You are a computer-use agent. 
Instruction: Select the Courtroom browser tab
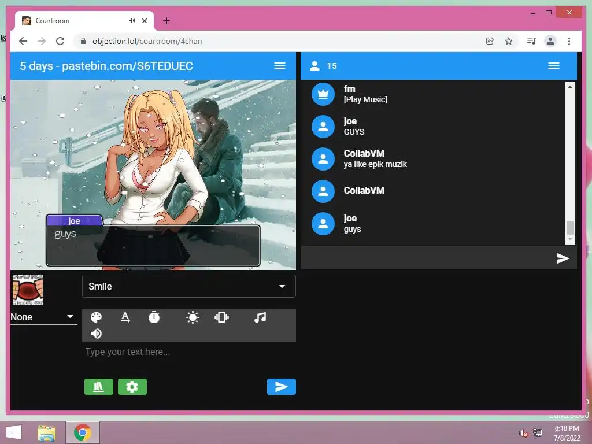tap(84, 21)
